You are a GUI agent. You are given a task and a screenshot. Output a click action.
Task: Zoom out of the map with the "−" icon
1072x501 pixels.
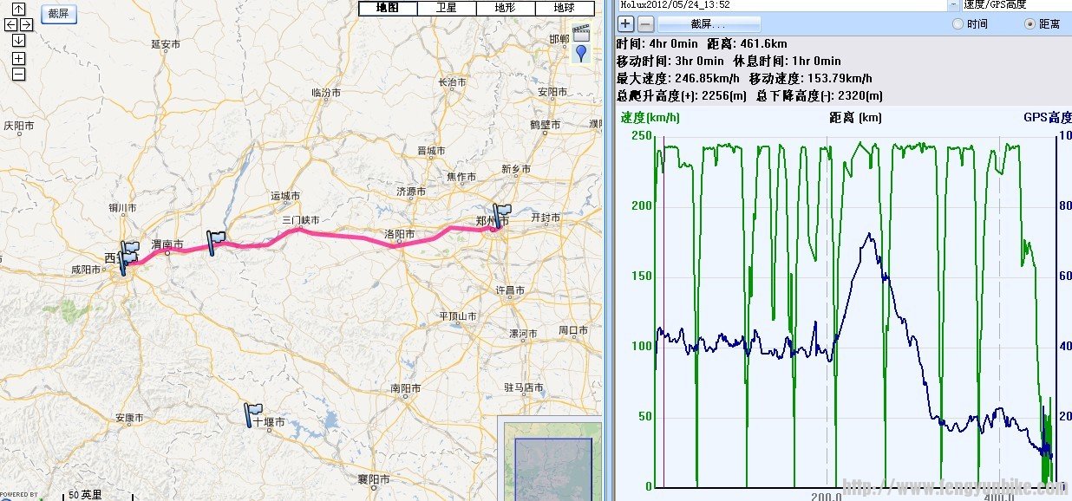18,72
